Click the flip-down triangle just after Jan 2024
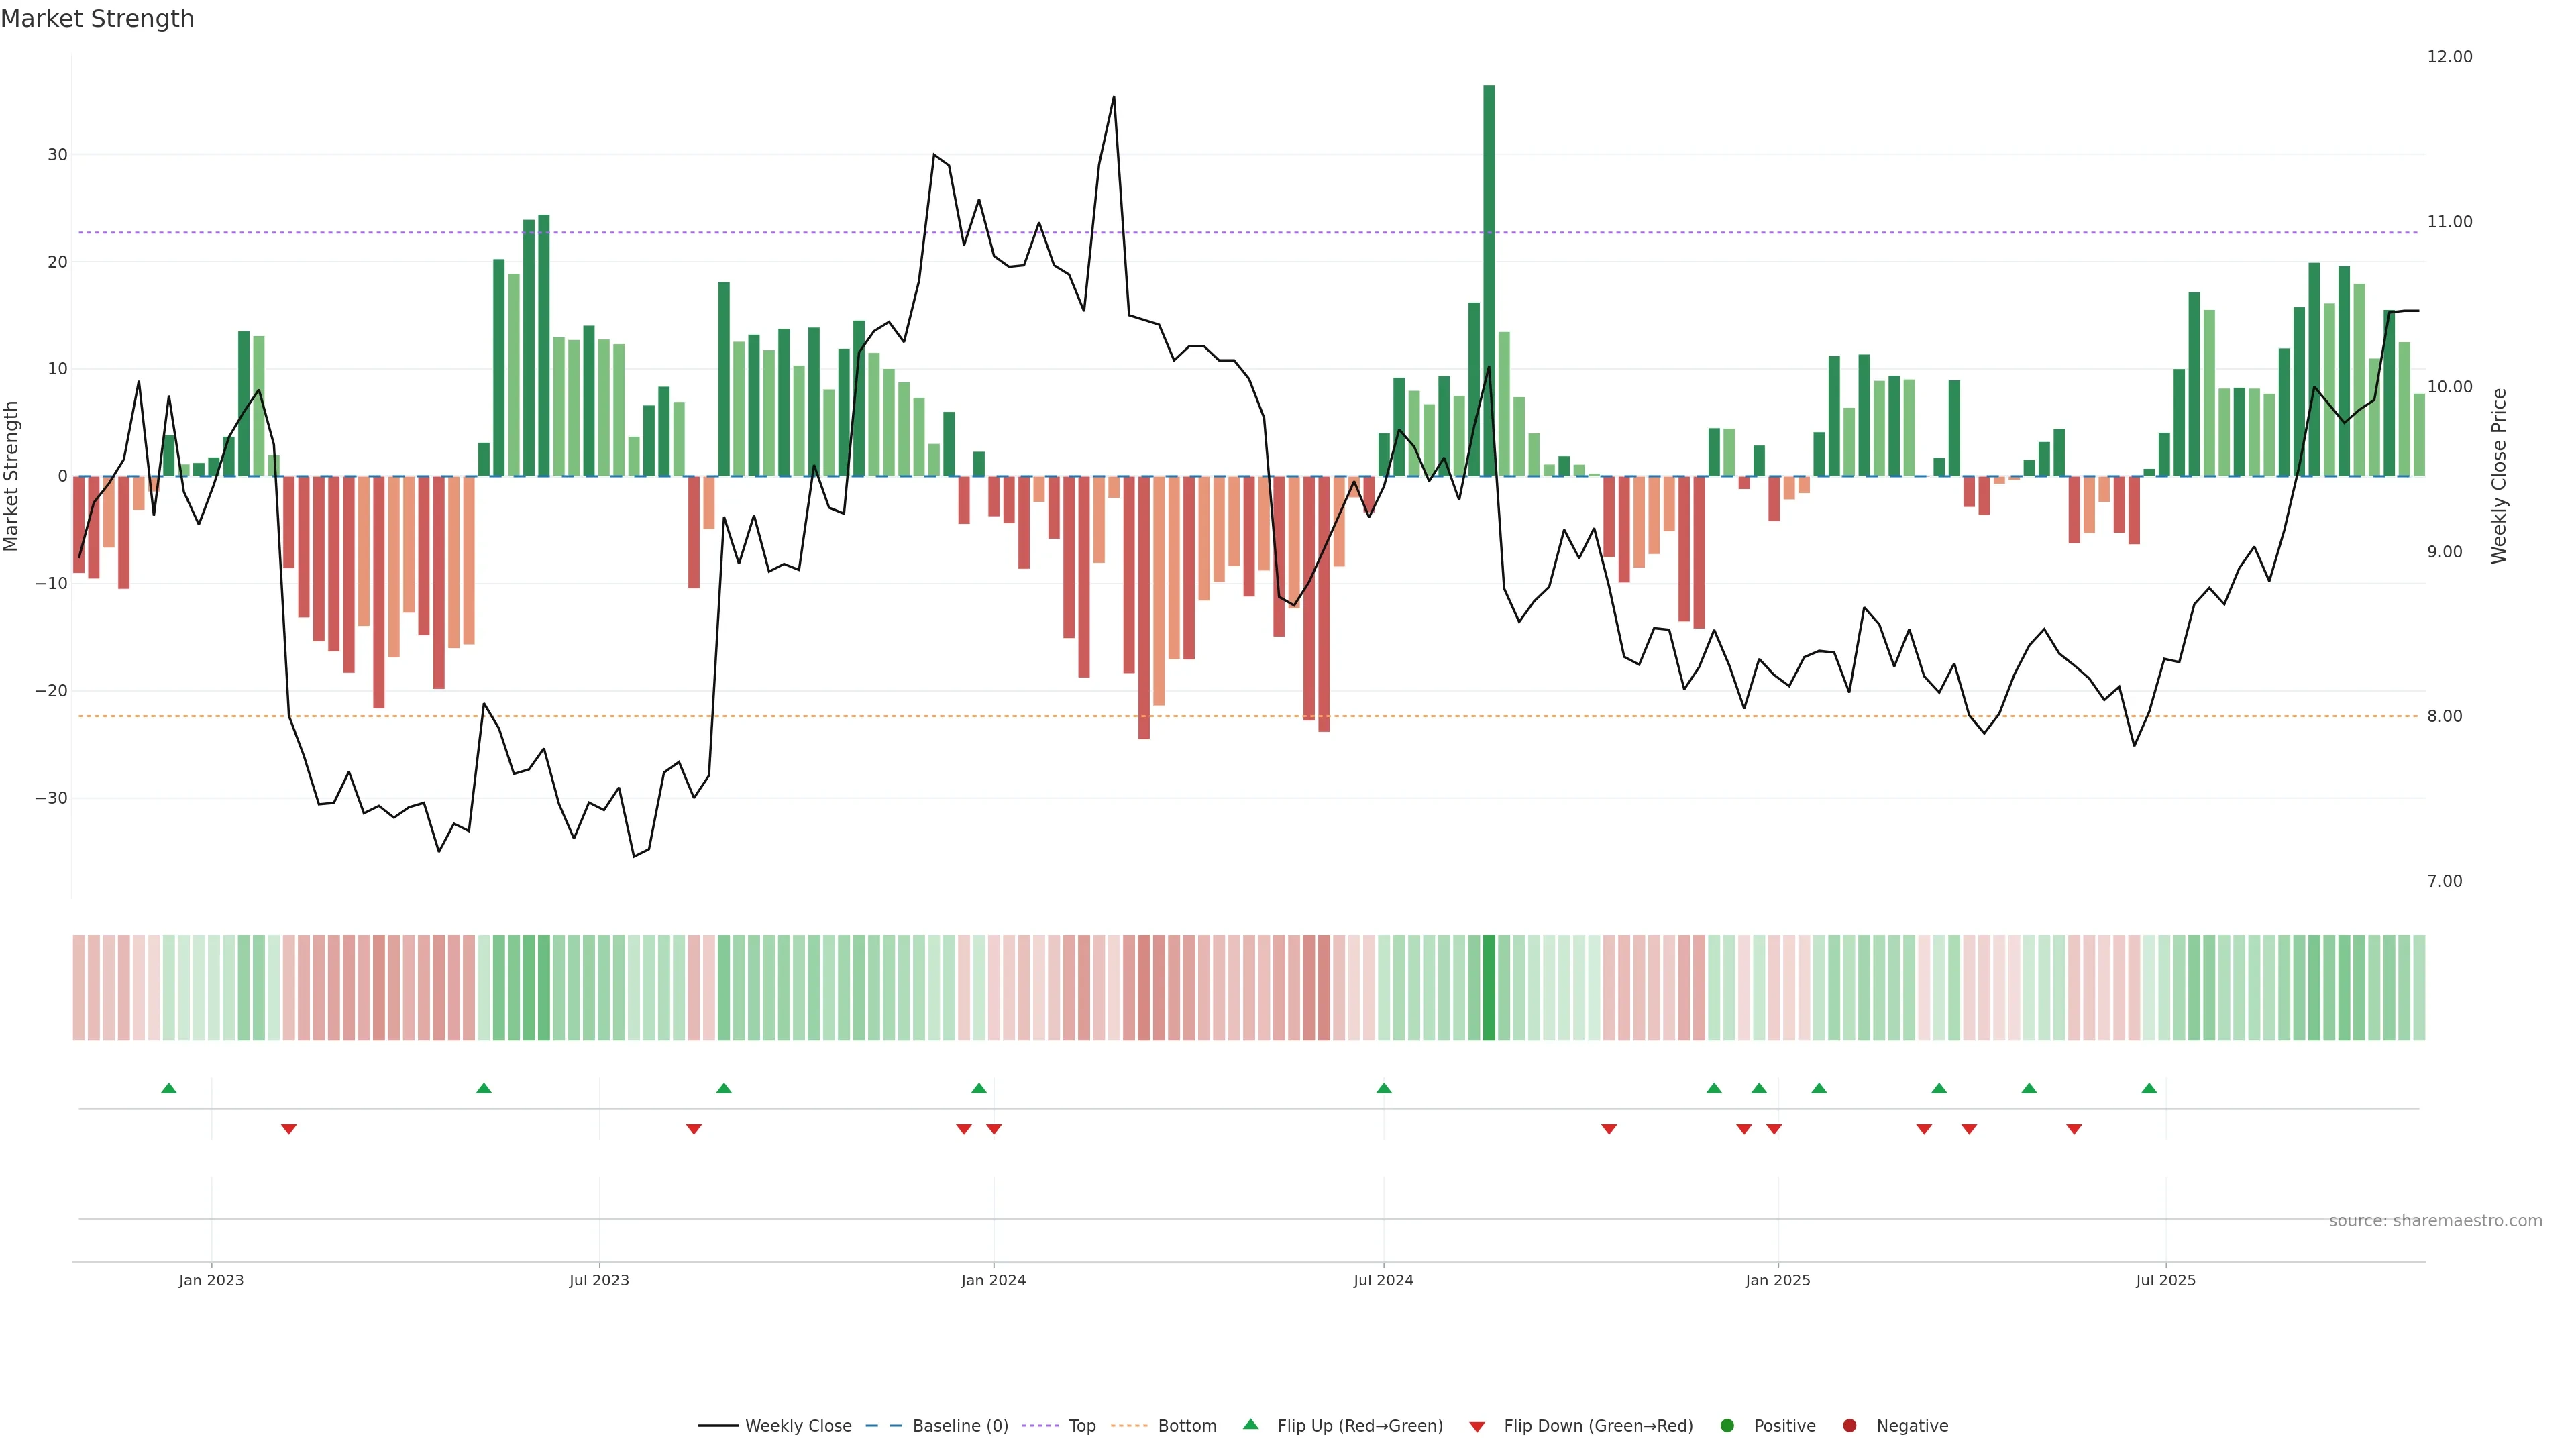The width and height of the screenshot is (2576, 1449). 994,1129
